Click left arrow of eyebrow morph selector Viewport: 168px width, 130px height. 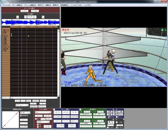(x=81, y=123)
